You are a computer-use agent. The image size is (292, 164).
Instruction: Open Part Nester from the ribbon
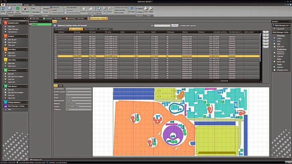point(35,12)
